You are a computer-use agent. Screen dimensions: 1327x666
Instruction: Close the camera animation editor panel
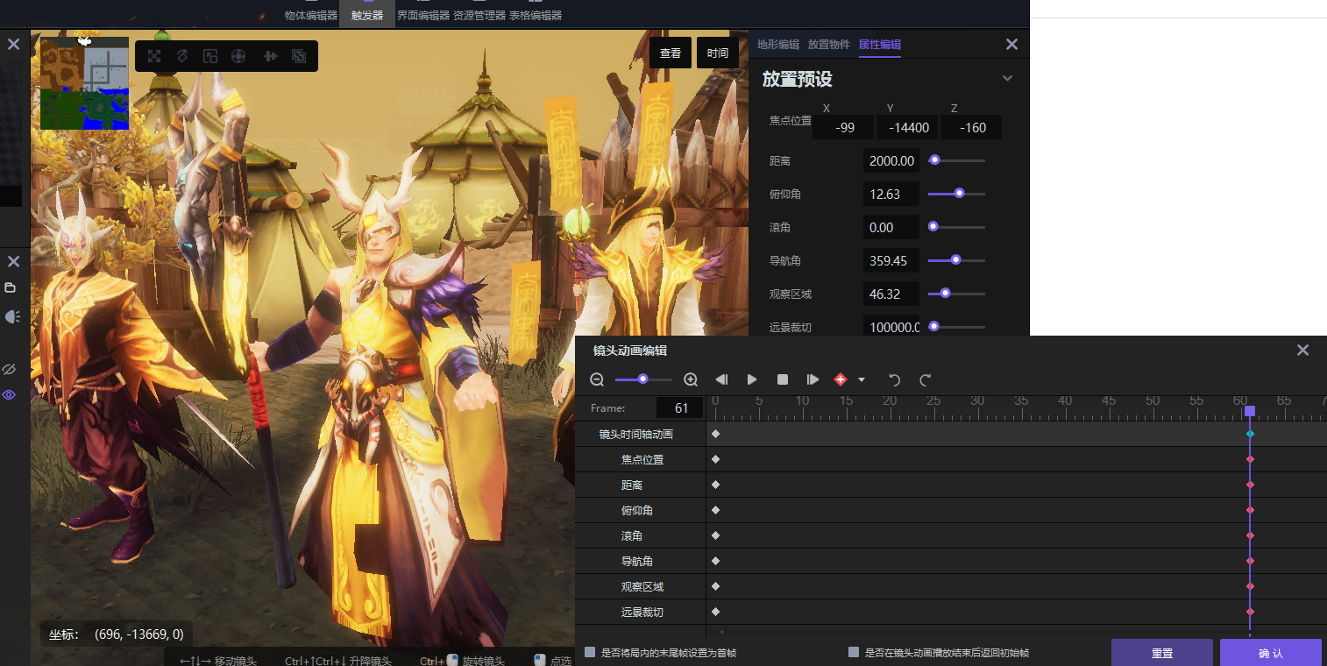(1302, 350)
